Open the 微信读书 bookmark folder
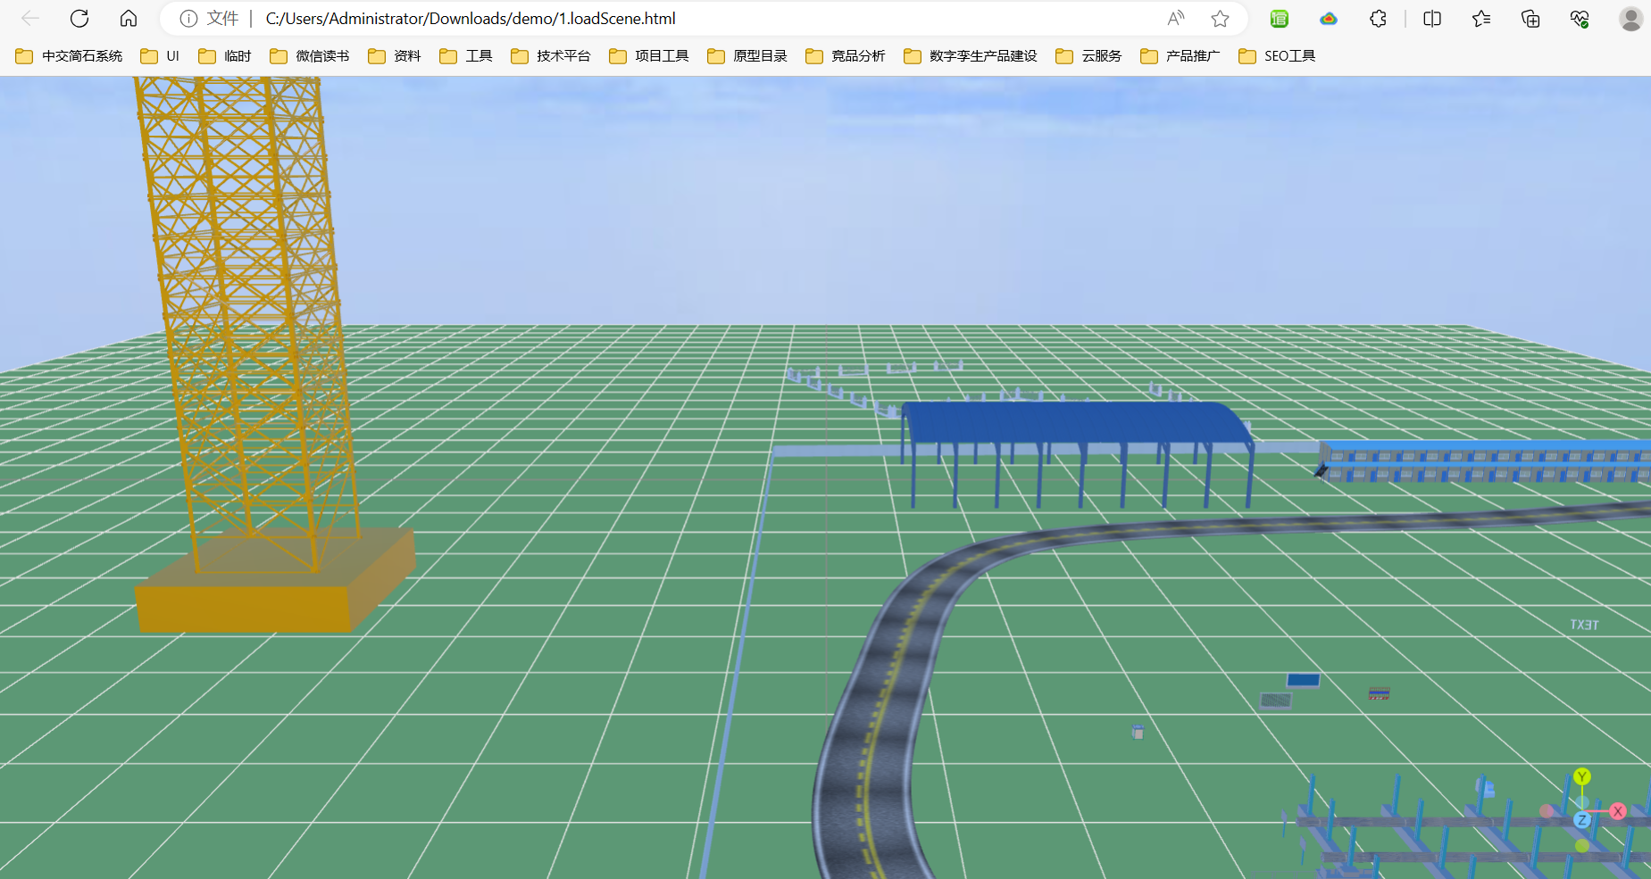1651x879 pixels. [x=310, y=56]
